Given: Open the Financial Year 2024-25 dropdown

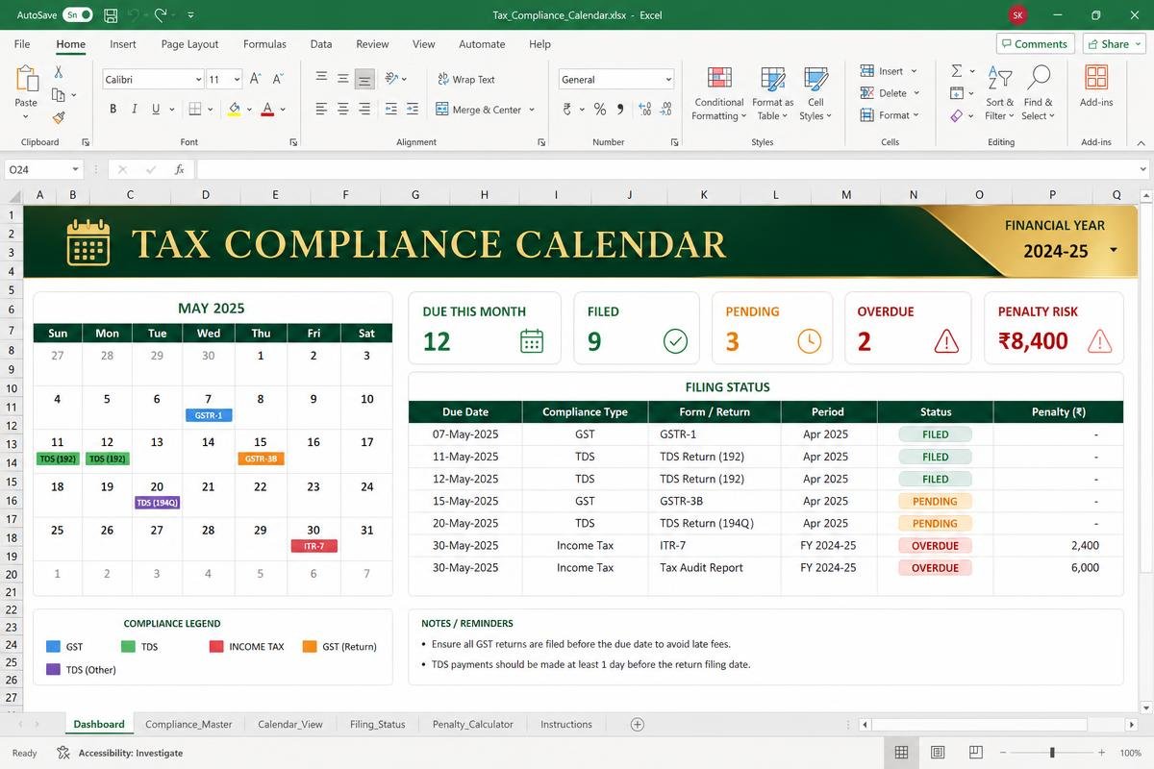Looking at the screenshot, I should (x=1114, y=250).
